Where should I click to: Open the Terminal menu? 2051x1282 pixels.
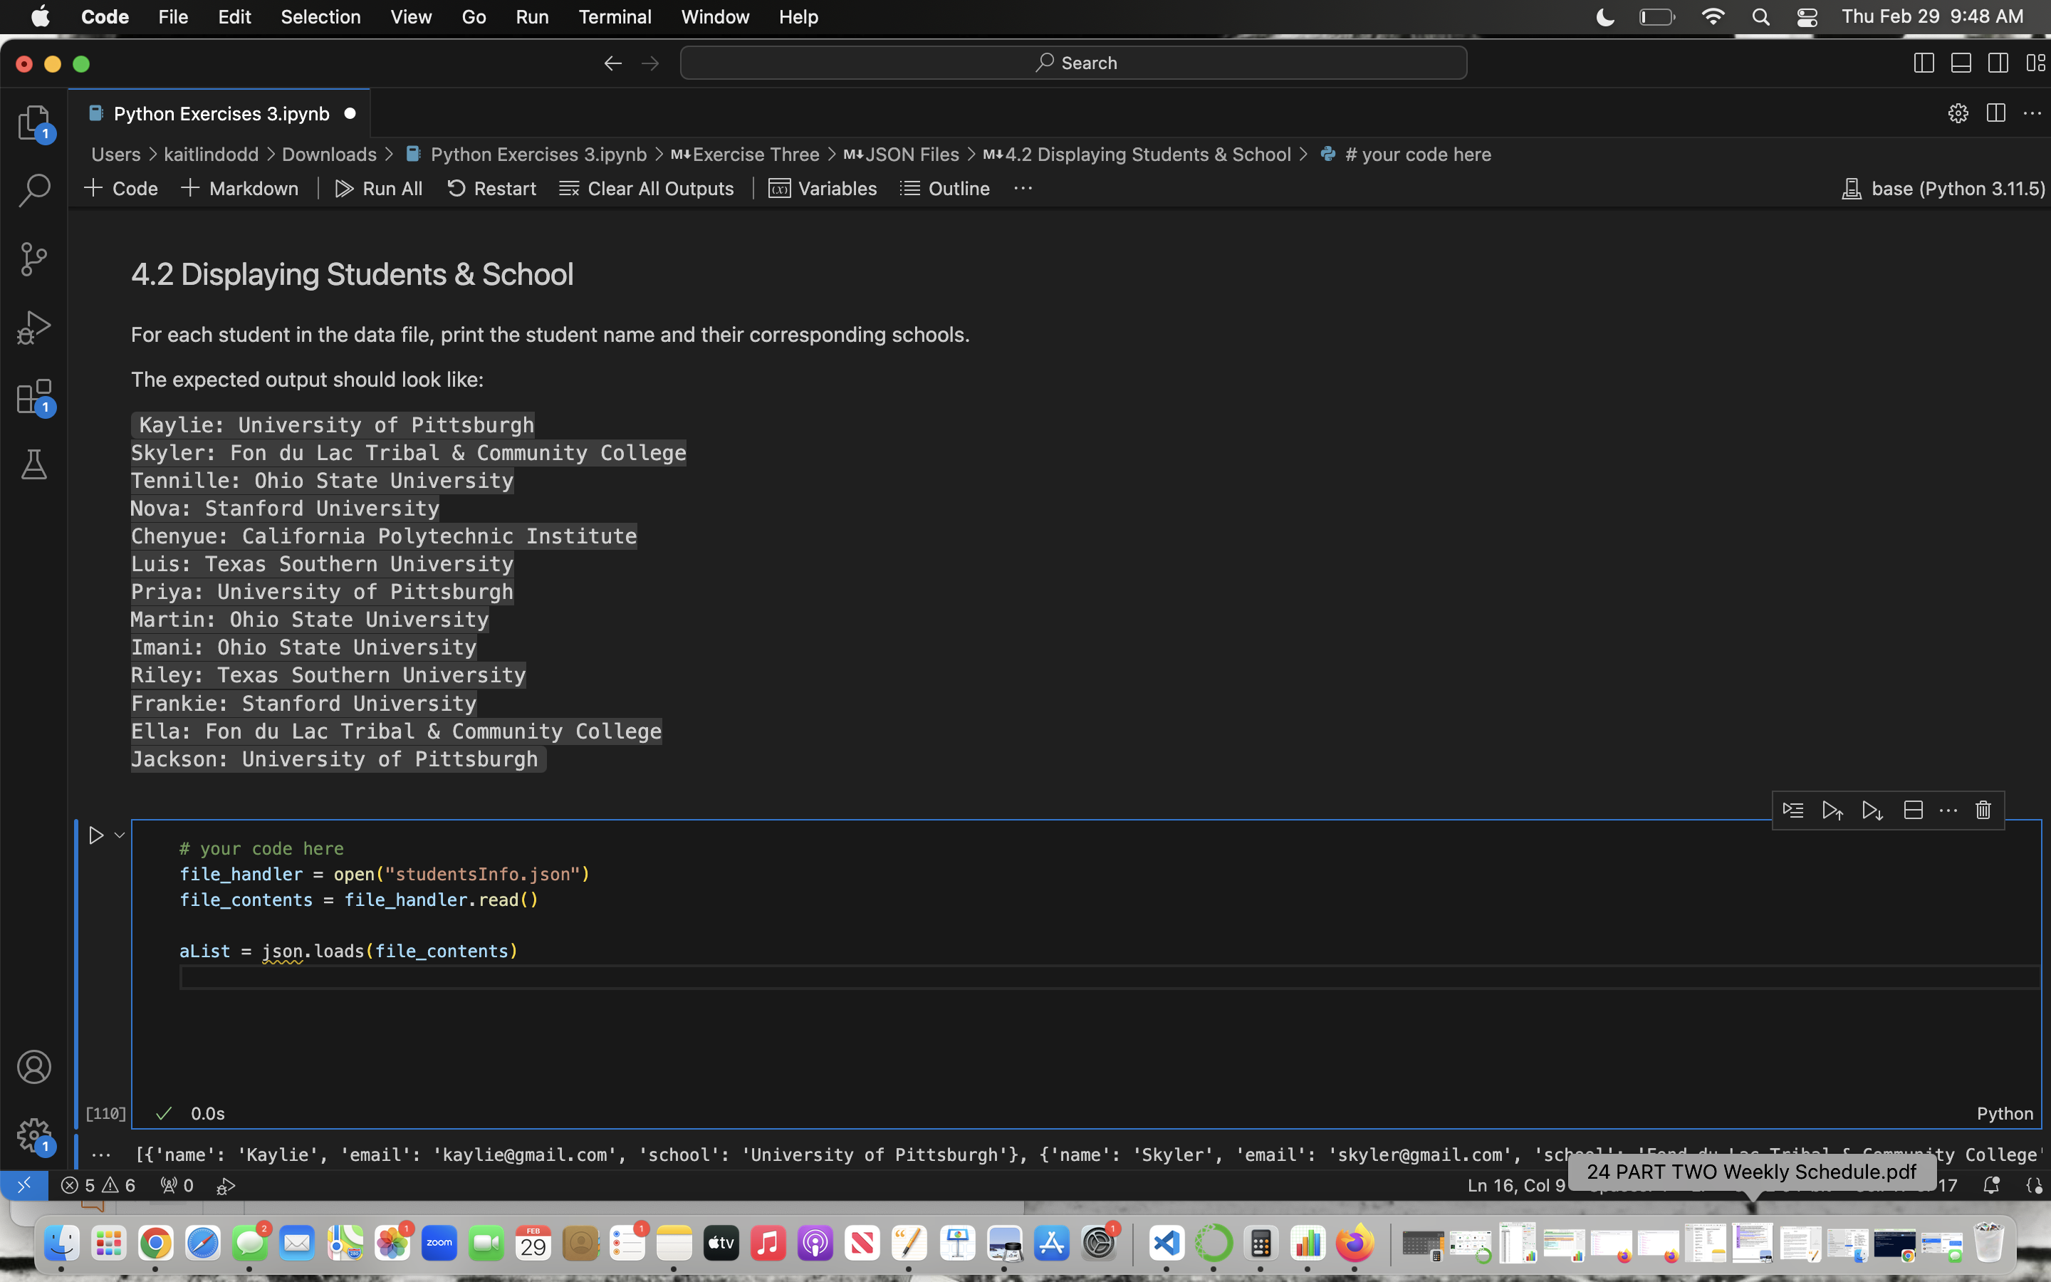click(x=615, y=17)
